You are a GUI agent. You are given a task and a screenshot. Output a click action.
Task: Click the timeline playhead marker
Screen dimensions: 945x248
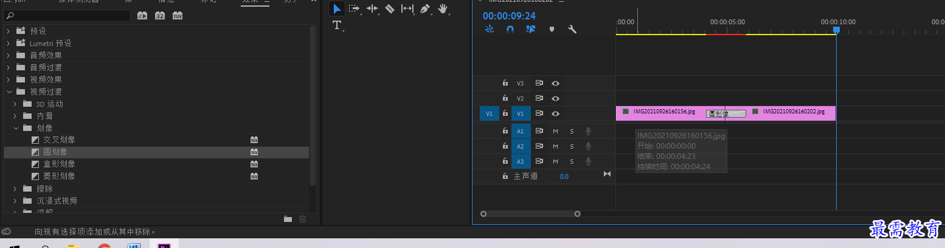(836, 30)
